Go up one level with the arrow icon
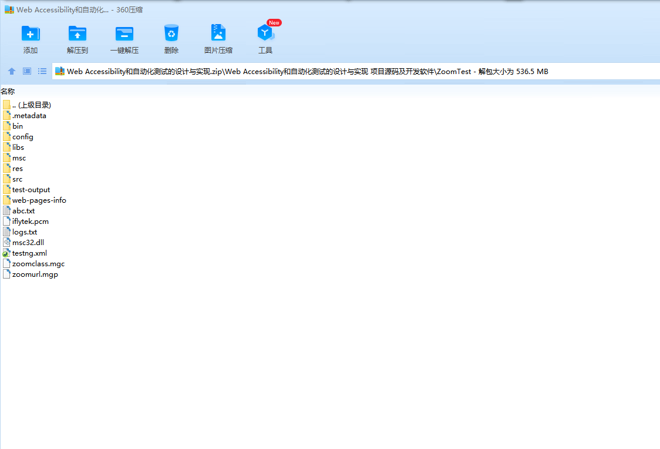This screenshot has width=660, height=449. 12,71
